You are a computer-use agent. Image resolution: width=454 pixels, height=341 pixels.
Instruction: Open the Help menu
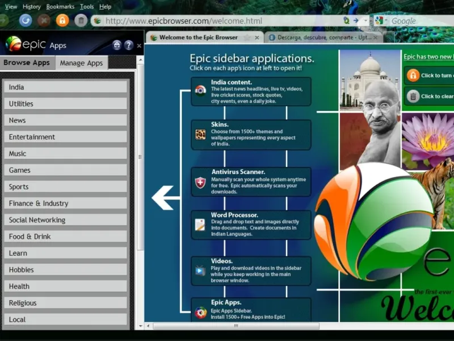click(x=105, y=6)
